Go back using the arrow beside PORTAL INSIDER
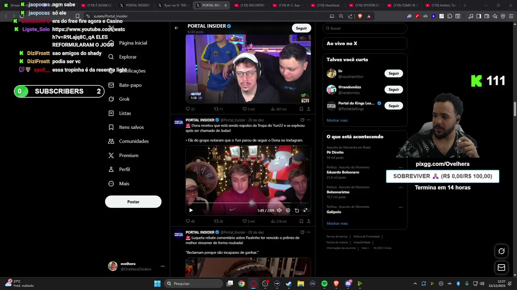Image resolution: width=517 pixels, height=290 pixels. click(177, 28)
